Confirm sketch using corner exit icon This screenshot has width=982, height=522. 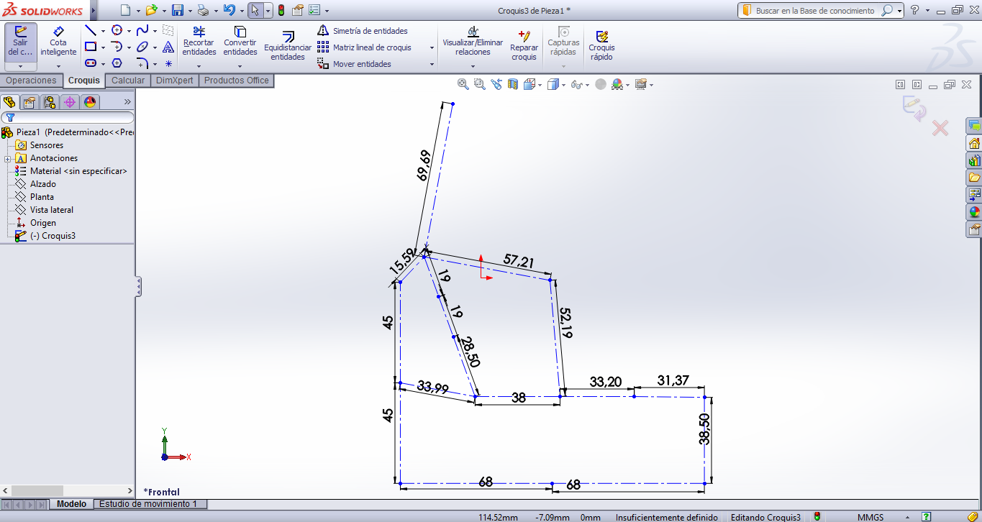click(x=914, y=107)
